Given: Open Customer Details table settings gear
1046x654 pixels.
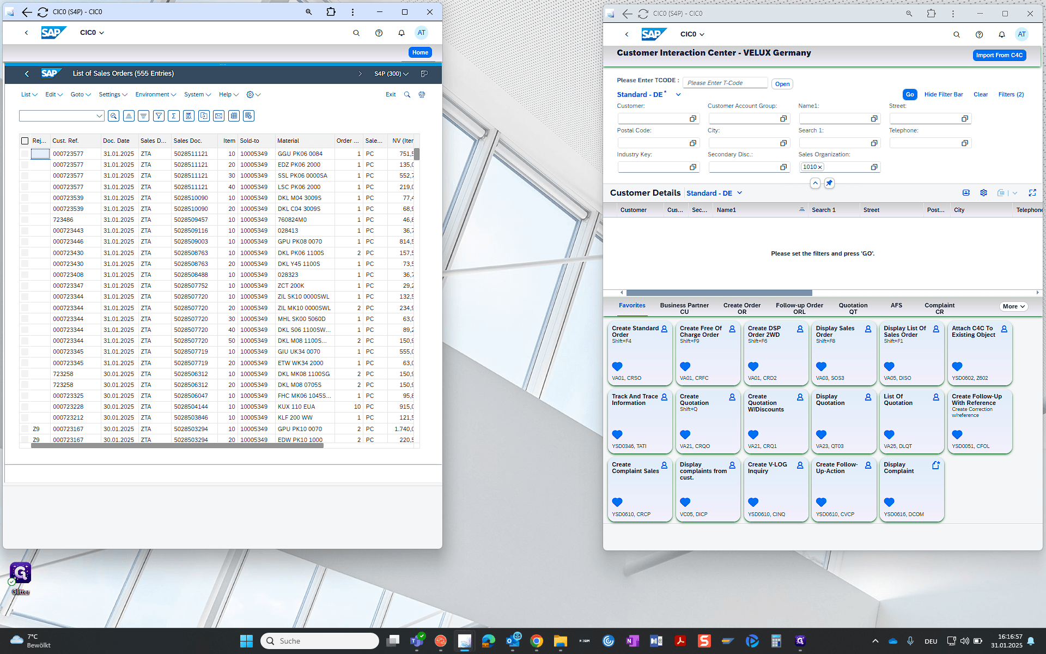Looking at the screenshot, I should pos(983,193).
